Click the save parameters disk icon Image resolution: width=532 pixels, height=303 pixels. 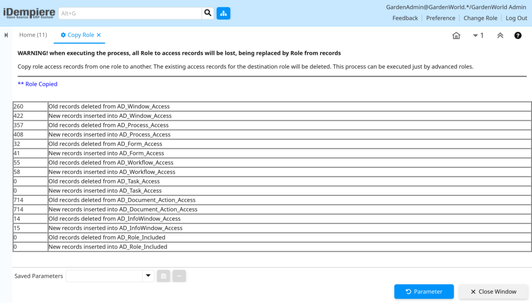click(x=164, y=276)
